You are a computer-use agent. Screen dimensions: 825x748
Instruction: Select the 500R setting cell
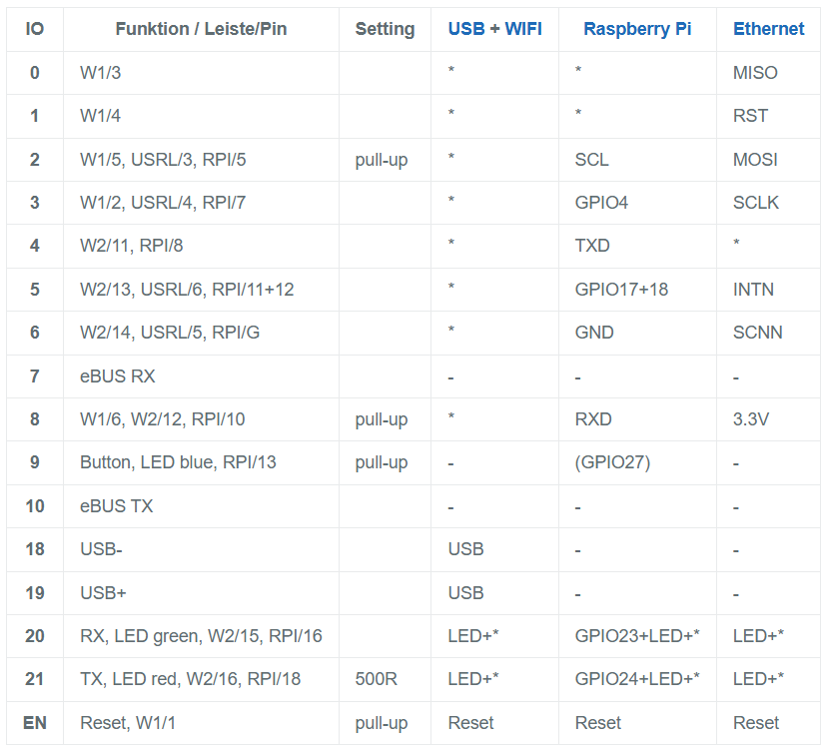pos(377,679)
